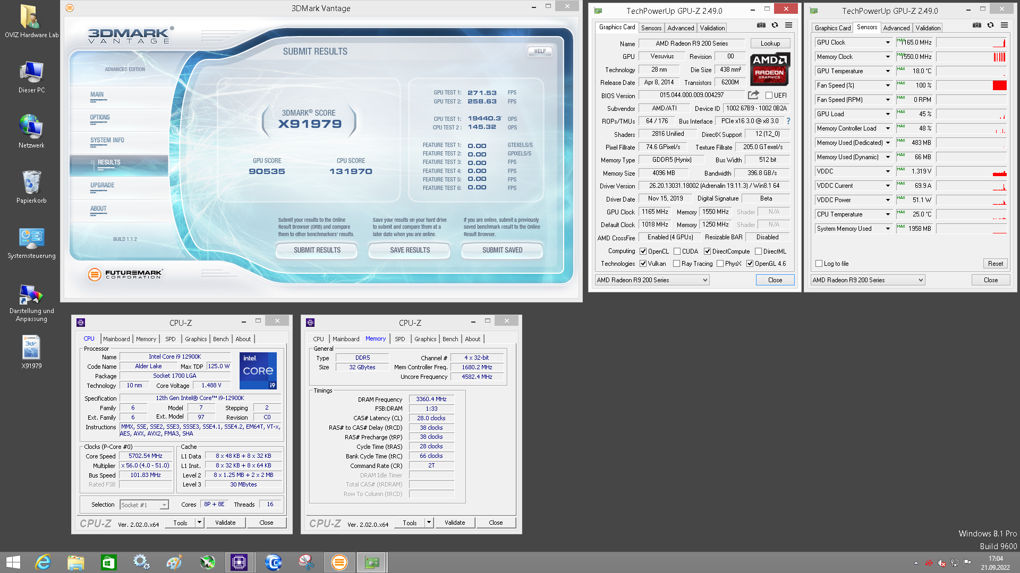
Task: Open Internet Explorer from taskbar
Action: coord(42,562)
